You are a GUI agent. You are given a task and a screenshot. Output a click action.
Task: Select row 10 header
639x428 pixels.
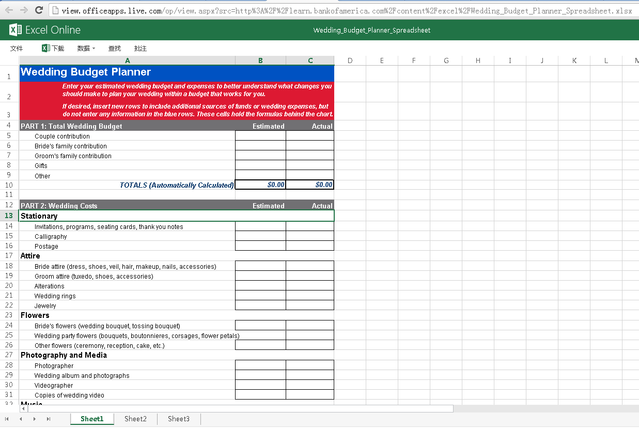(x=9, y=185)
